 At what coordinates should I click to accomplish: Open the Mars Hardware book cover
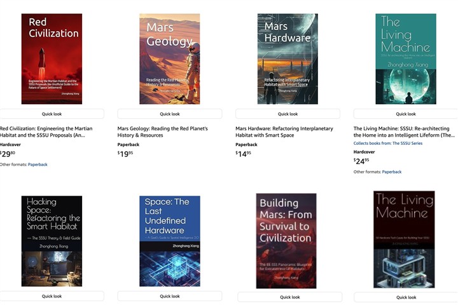[288, 58]
